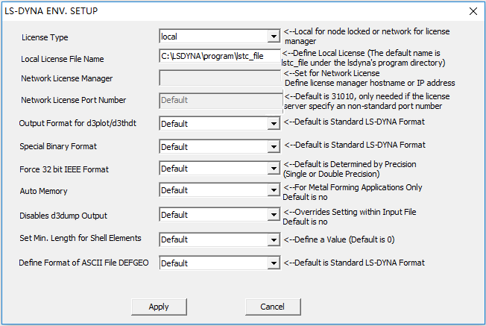
Task: Click the Special Binary Format dropdown arrow
Action: click(274, 147)
